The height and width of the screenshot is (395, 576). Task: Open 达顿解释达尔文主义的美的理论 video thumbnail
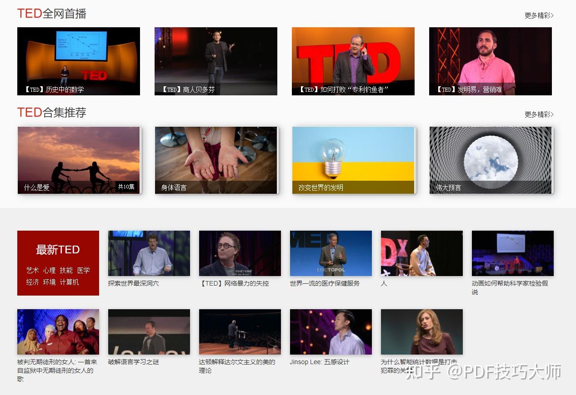tap(240, 332)
